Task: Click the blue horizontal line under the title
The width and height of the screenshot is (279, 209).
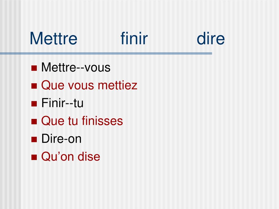Action: pos(106,53)
